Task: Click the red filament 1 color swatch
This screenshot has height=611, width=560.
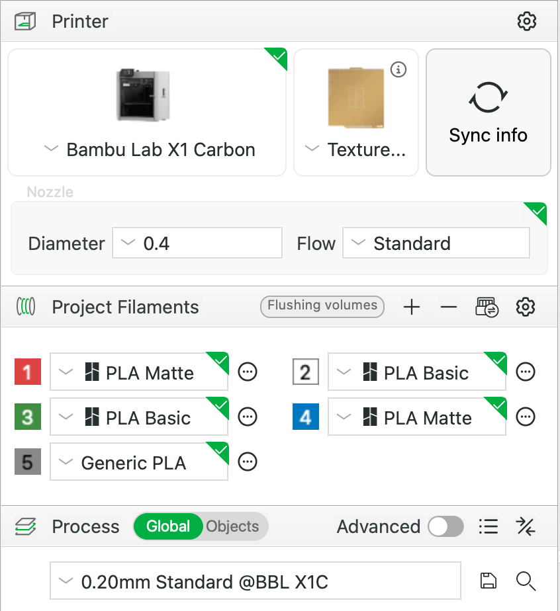Action: pyautogui.click(x=27, y=372)
